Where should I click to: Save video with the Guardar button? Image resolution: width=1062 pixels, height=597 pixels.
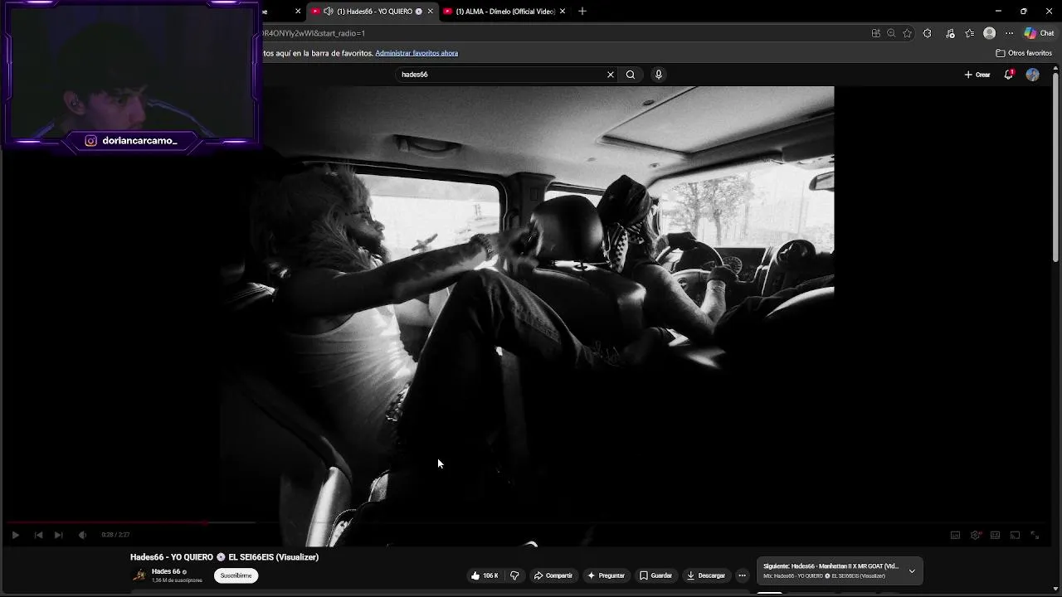coord(655,575)
